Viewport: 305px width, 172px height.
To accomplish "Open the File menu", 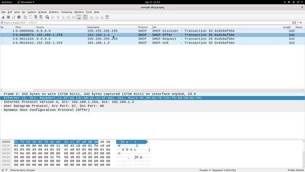I will (3, 12).
